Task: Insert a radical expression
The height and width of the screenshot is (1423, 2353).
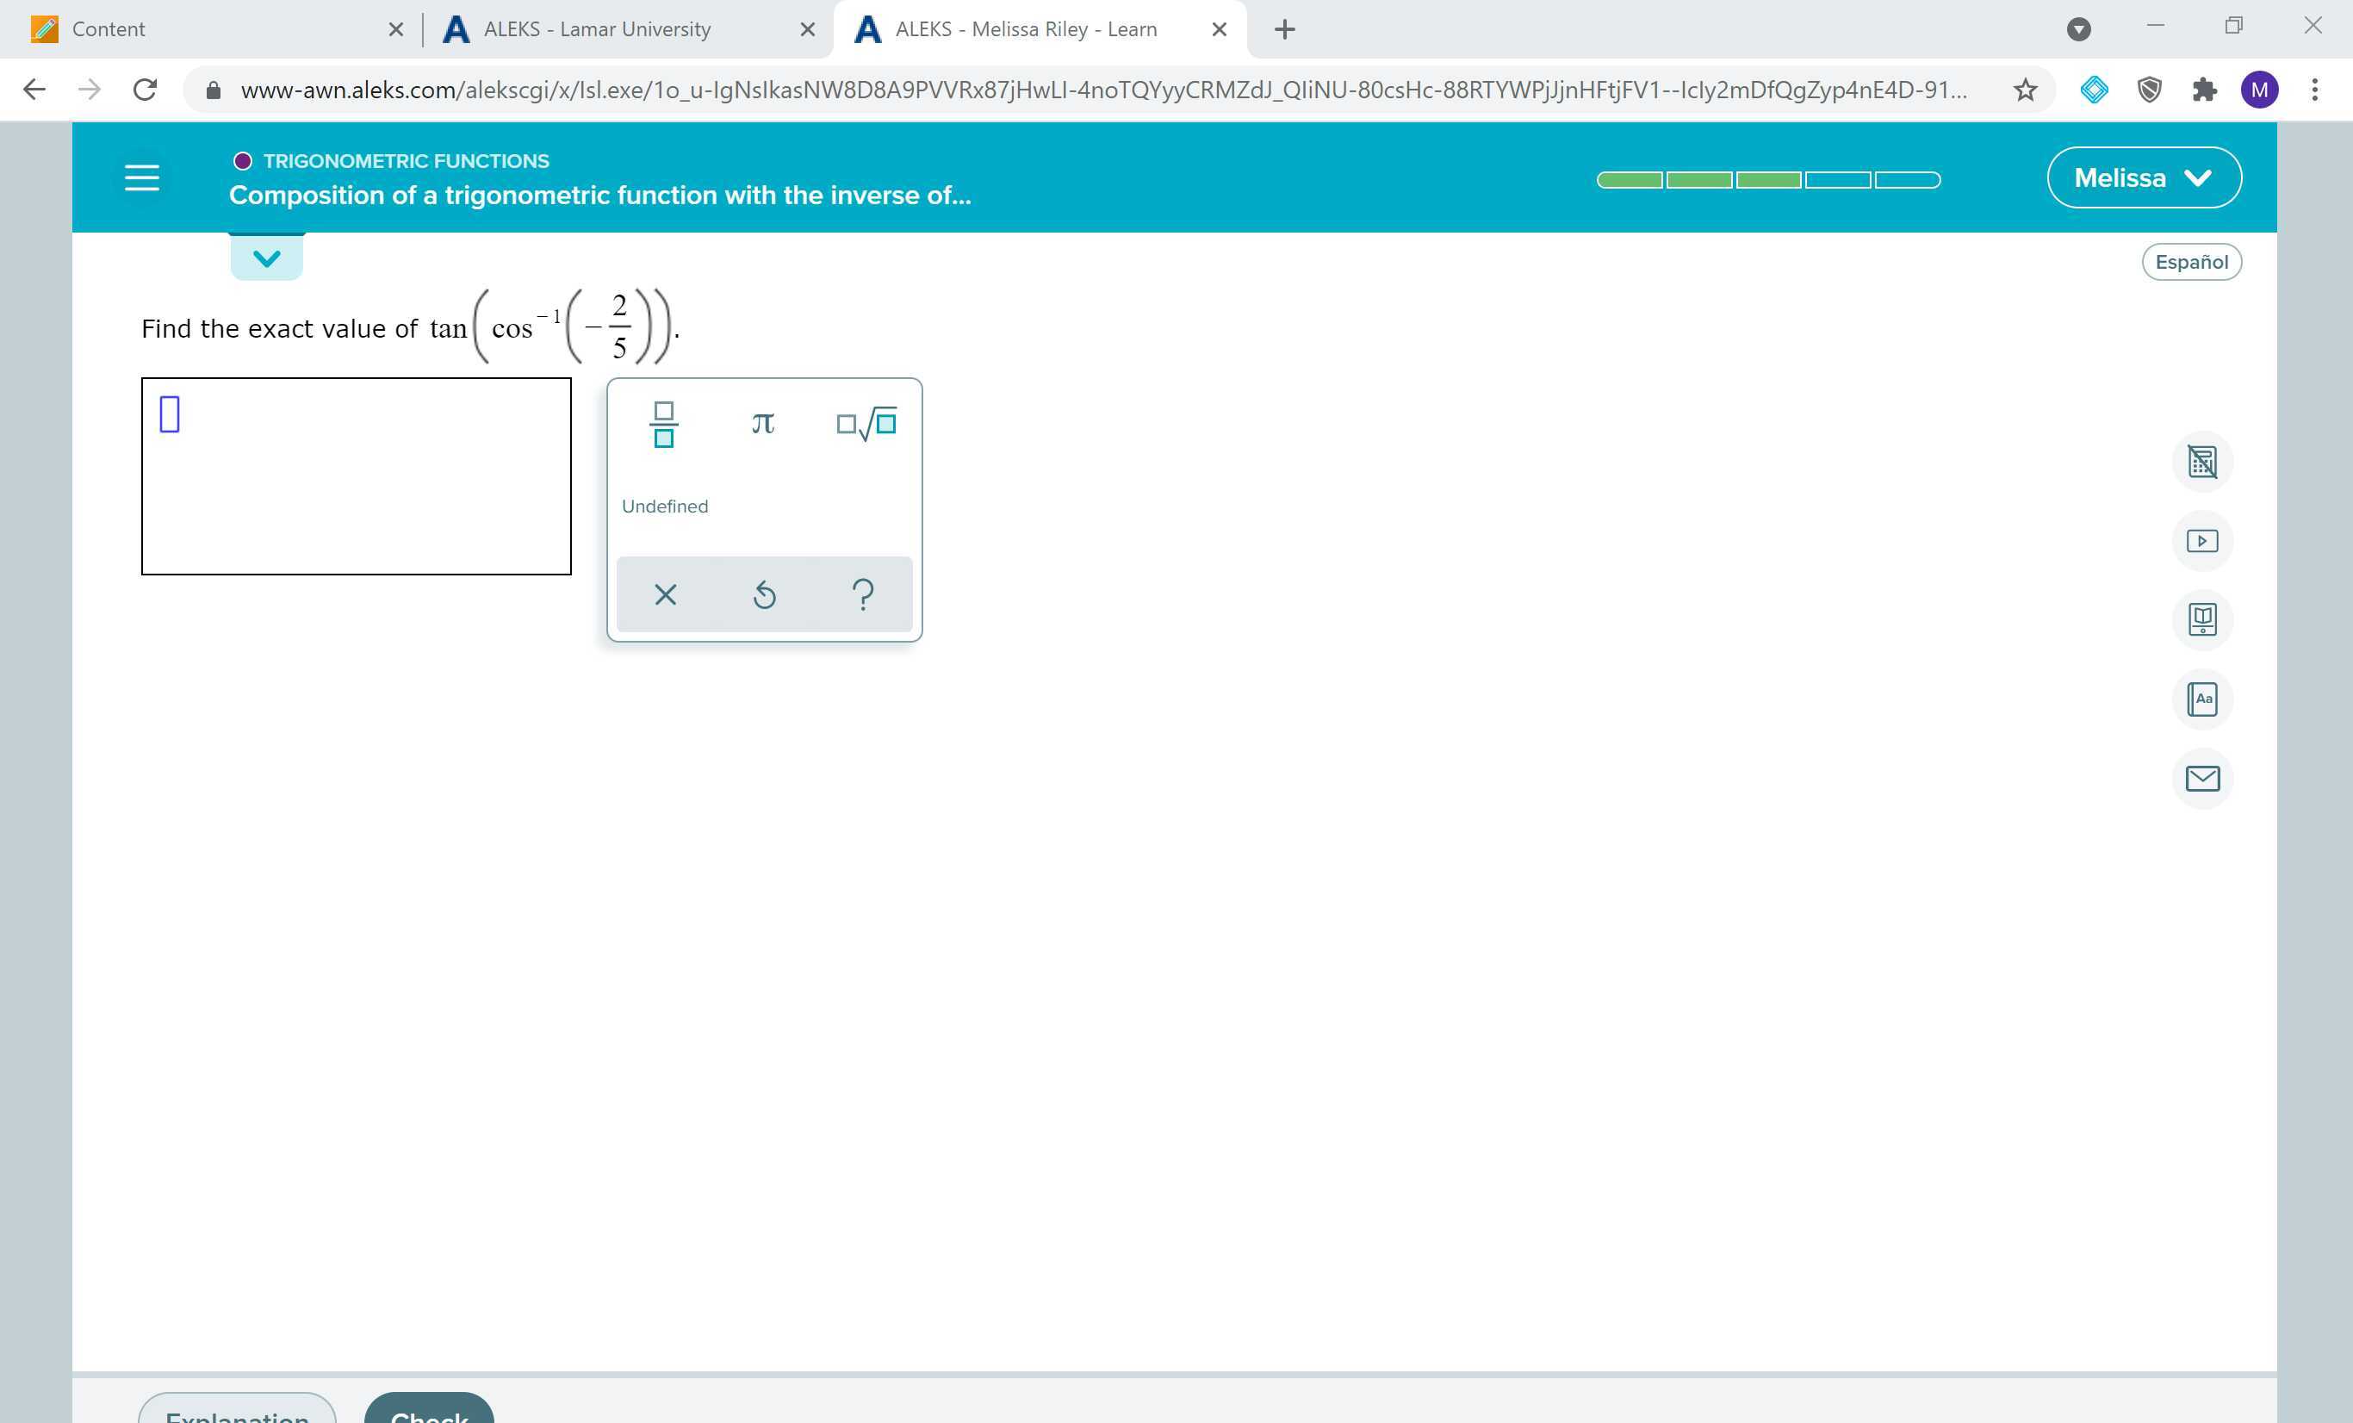Action: pyautogui.click(x=866, y=424)
